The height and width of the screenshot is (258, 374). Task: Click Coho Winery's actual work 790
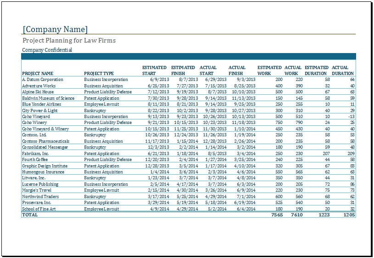pos(299,123)
